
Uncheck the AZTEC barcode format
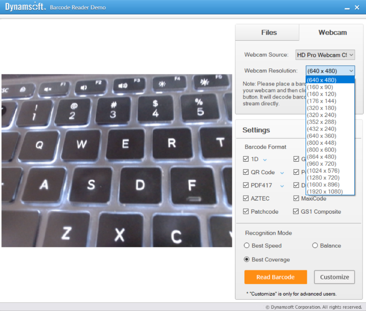pyautogui.click(x=246, y=198)
